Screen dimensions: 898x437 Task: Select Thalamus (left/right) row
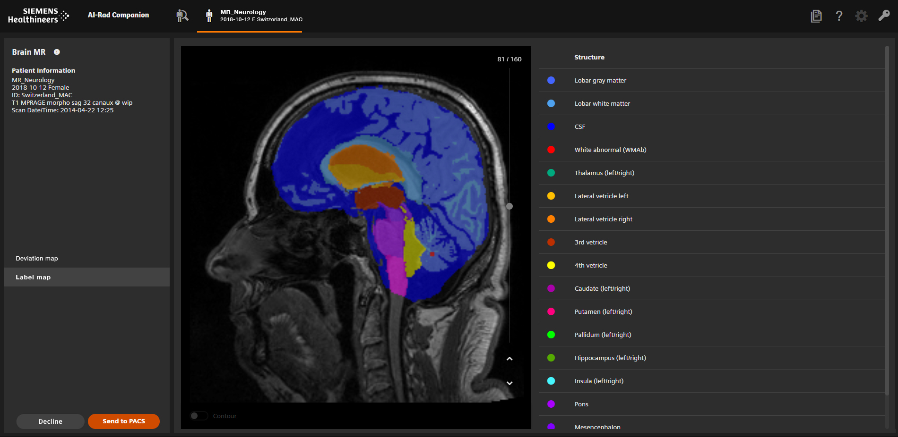coord(712,173)
